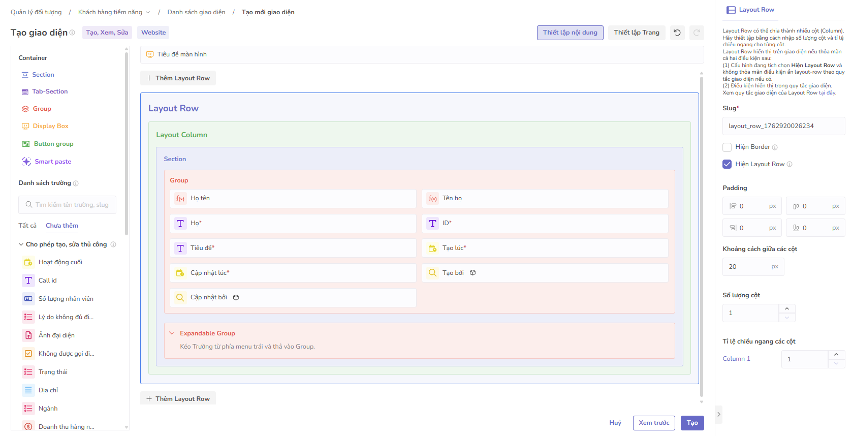The width and height of the screenshot is (852, 436).
Task: Click the Button group container icon
Action: tap(26, 144)
